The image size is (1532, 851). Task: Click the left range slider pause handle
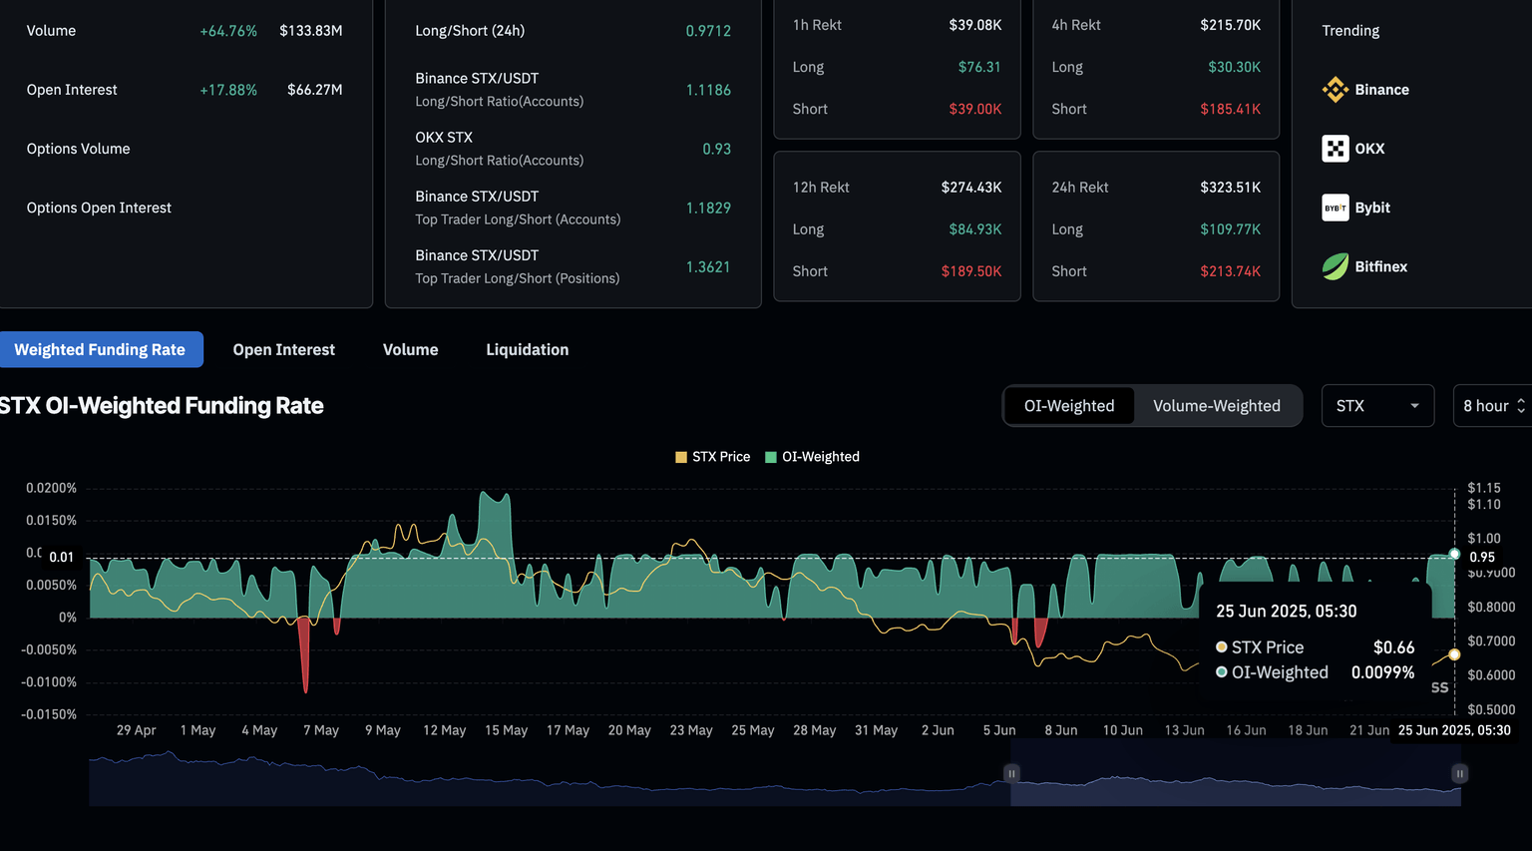[x=1011, y=773]
